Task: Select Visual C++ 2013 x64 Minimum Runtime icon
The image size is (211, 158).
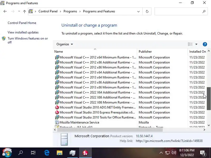Action: click(x=57, y=77)
